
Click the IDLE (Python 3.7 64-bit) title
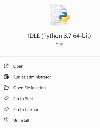[59, 36]
